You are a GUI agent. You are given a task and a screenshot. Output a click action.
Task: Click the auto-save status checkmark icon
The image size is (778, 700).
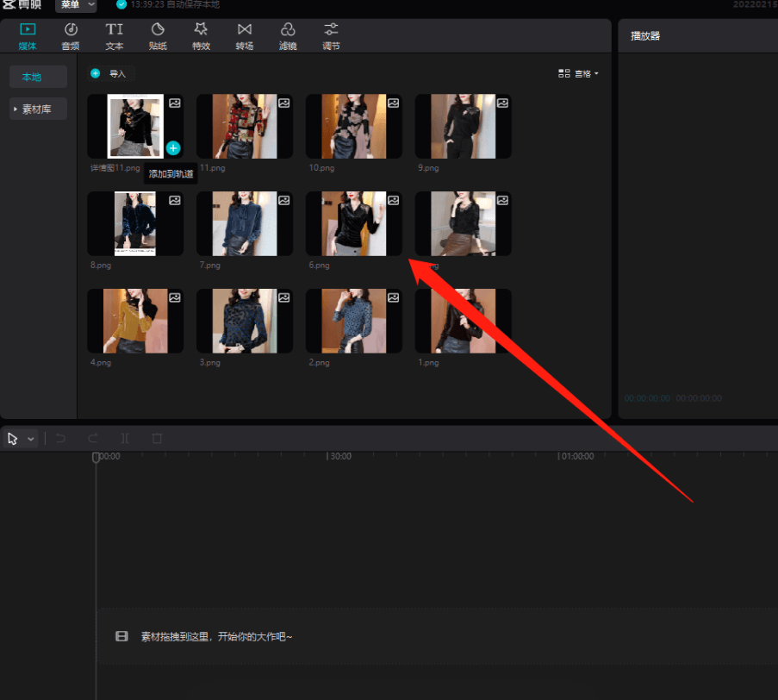click(121, 4)
